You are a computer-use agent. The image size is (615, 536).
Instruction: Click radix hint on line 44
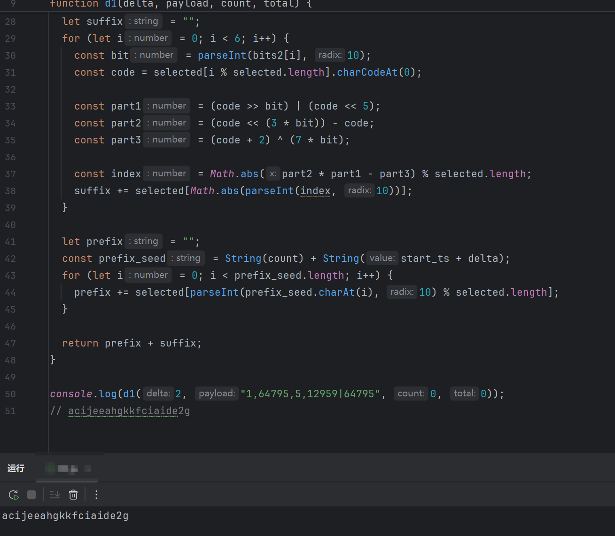point(402,292)
